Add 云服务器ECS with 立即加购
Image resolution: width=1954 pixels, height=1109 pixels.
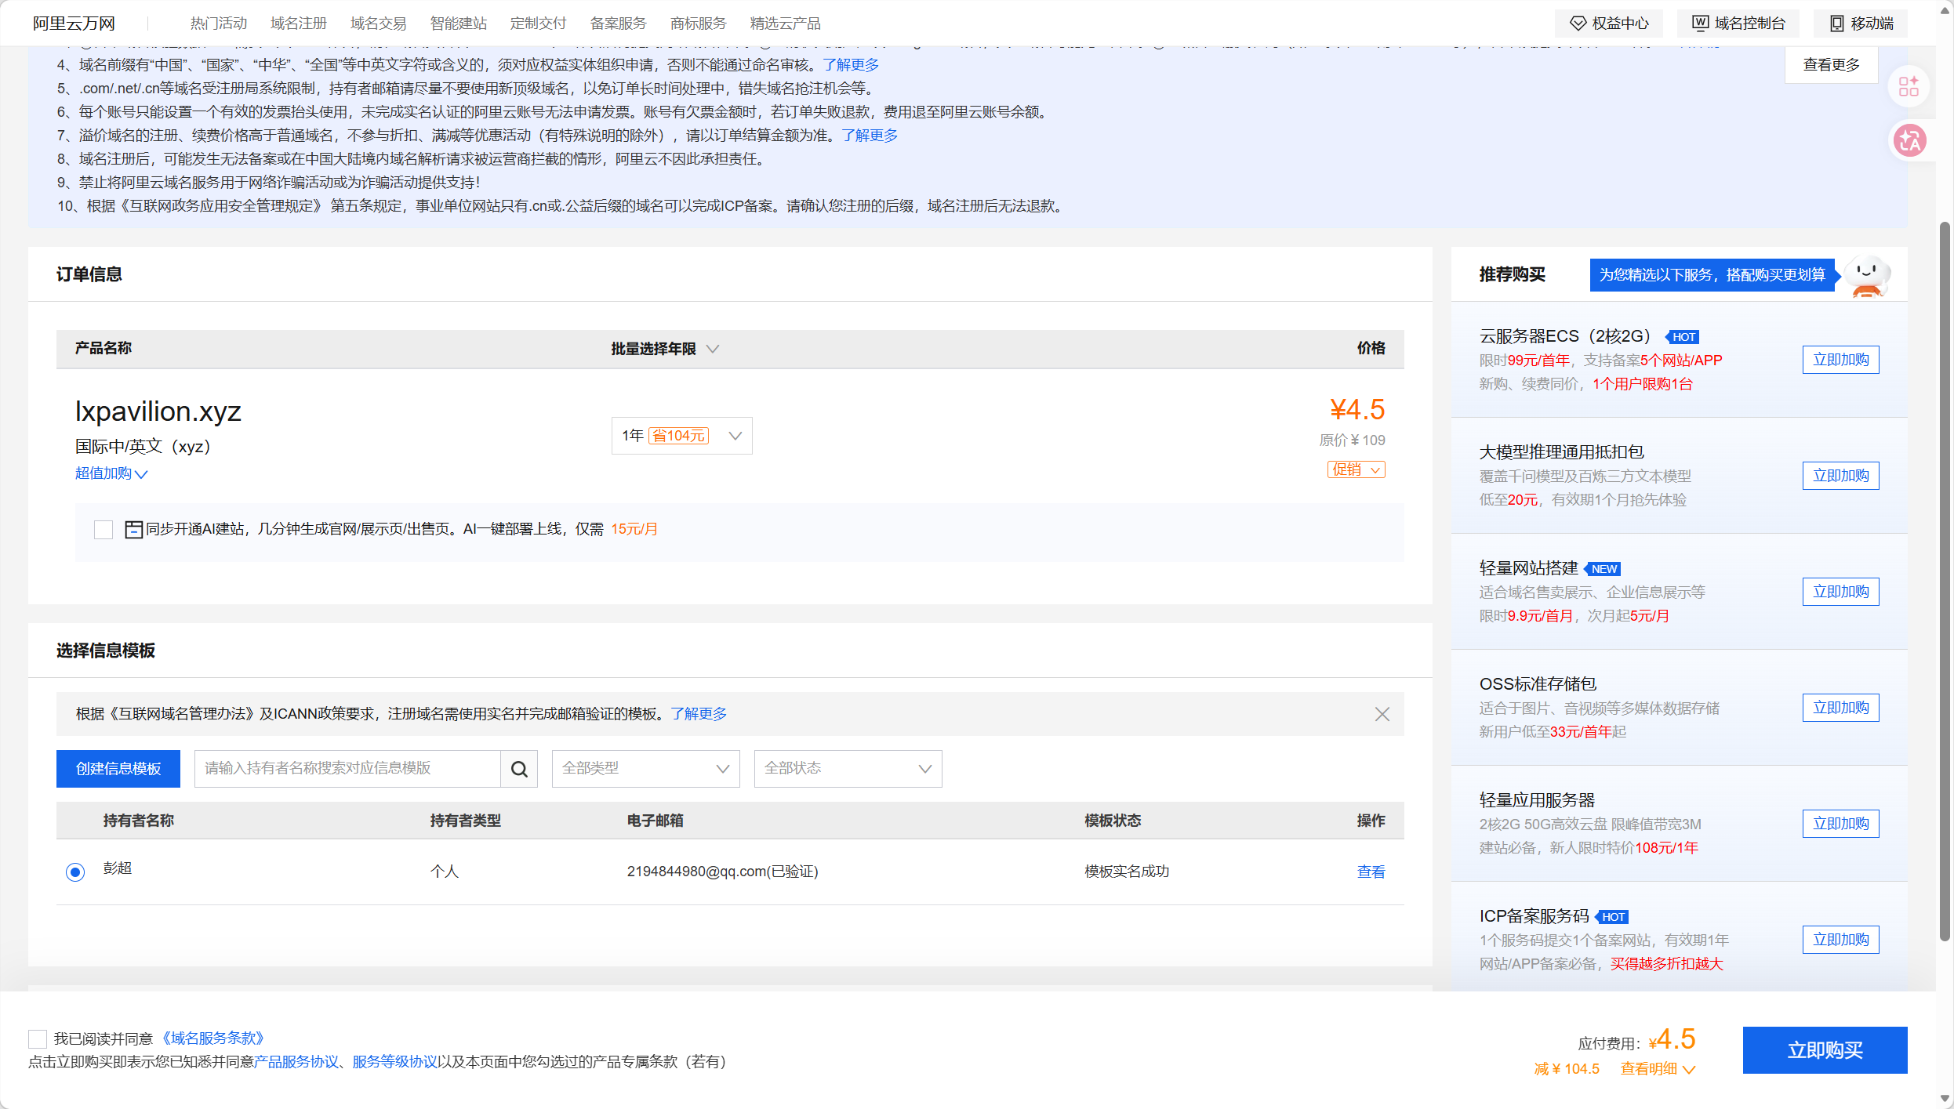[x=1840, y=360]
